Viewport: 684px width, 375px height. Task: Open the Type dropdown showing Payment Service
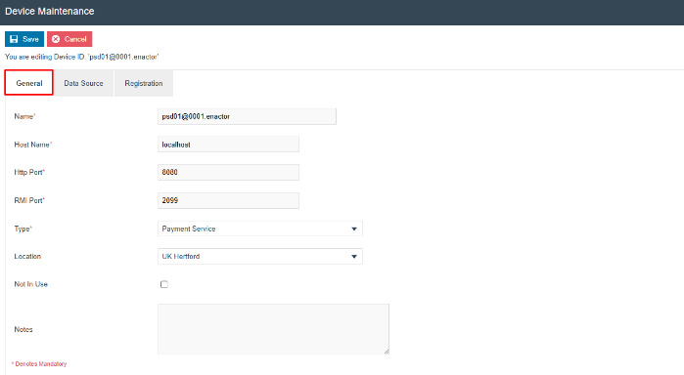(x=260, y=229)
